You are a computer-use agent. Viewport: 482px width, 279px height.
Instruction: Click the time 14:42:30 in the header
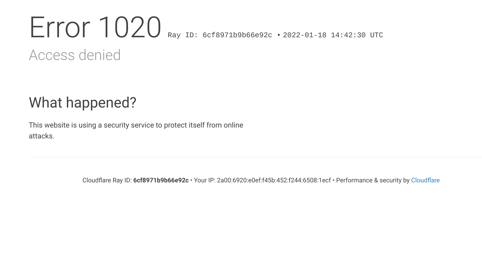click(348, 35)
